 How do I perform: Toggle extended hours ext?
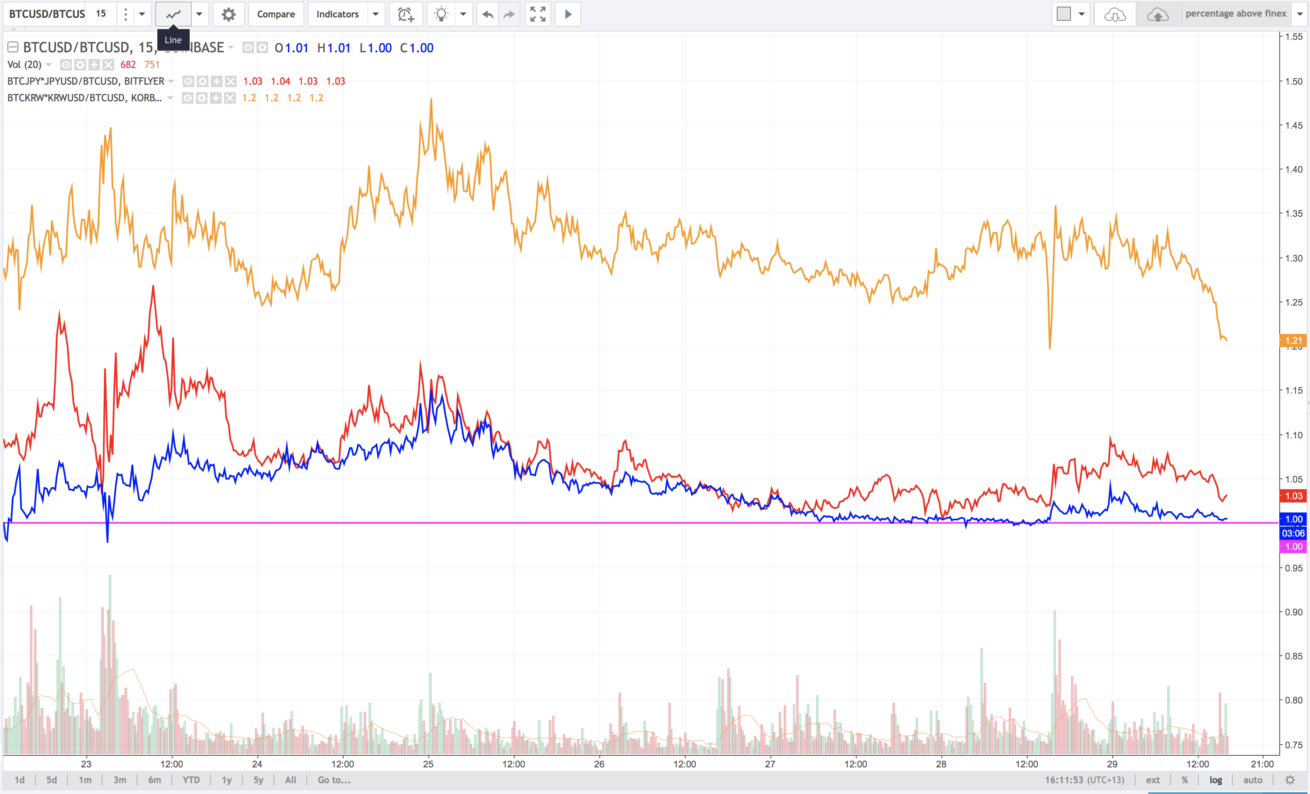point(1153,779)
